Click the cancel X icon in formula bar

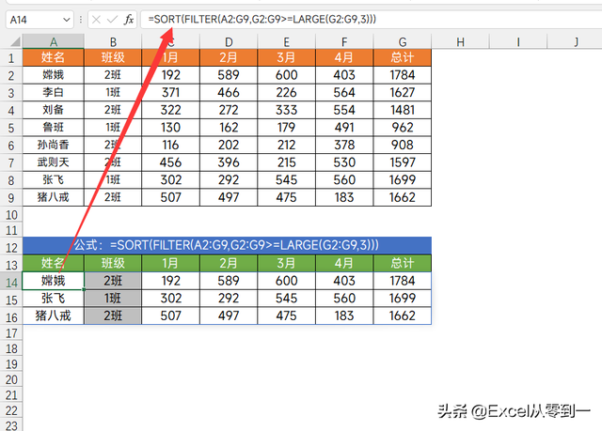[x=96, y=20]
